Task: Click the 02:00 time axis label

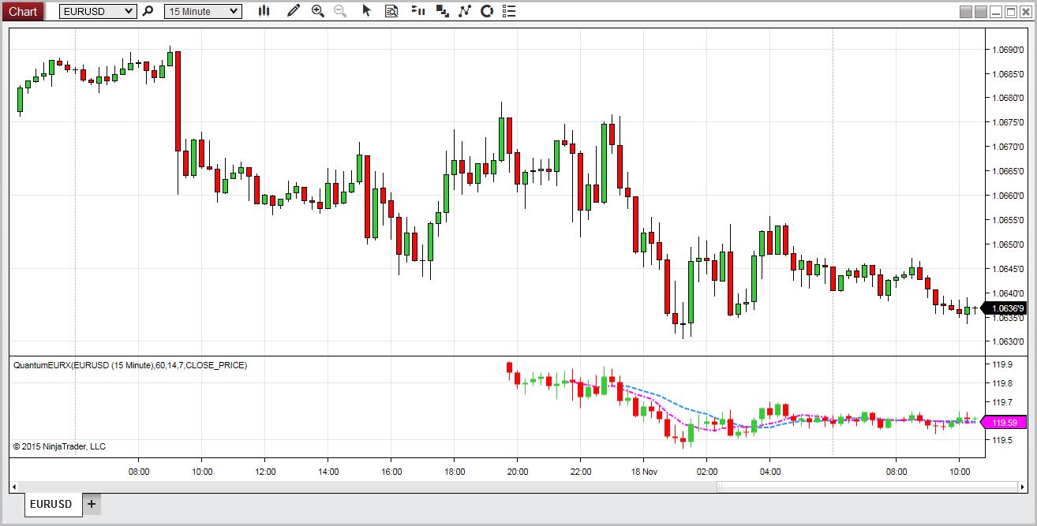Action: [x=707, y=472]
